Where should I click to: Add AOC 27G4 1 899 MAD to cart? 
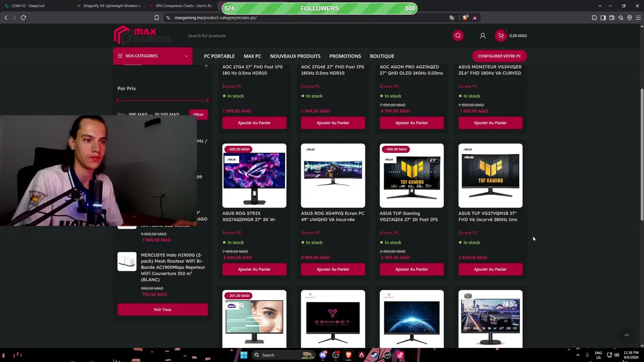click(254, 123)
